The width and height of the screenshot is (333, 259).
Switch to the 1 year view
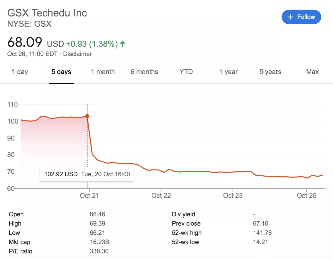[x=228, y=72]
